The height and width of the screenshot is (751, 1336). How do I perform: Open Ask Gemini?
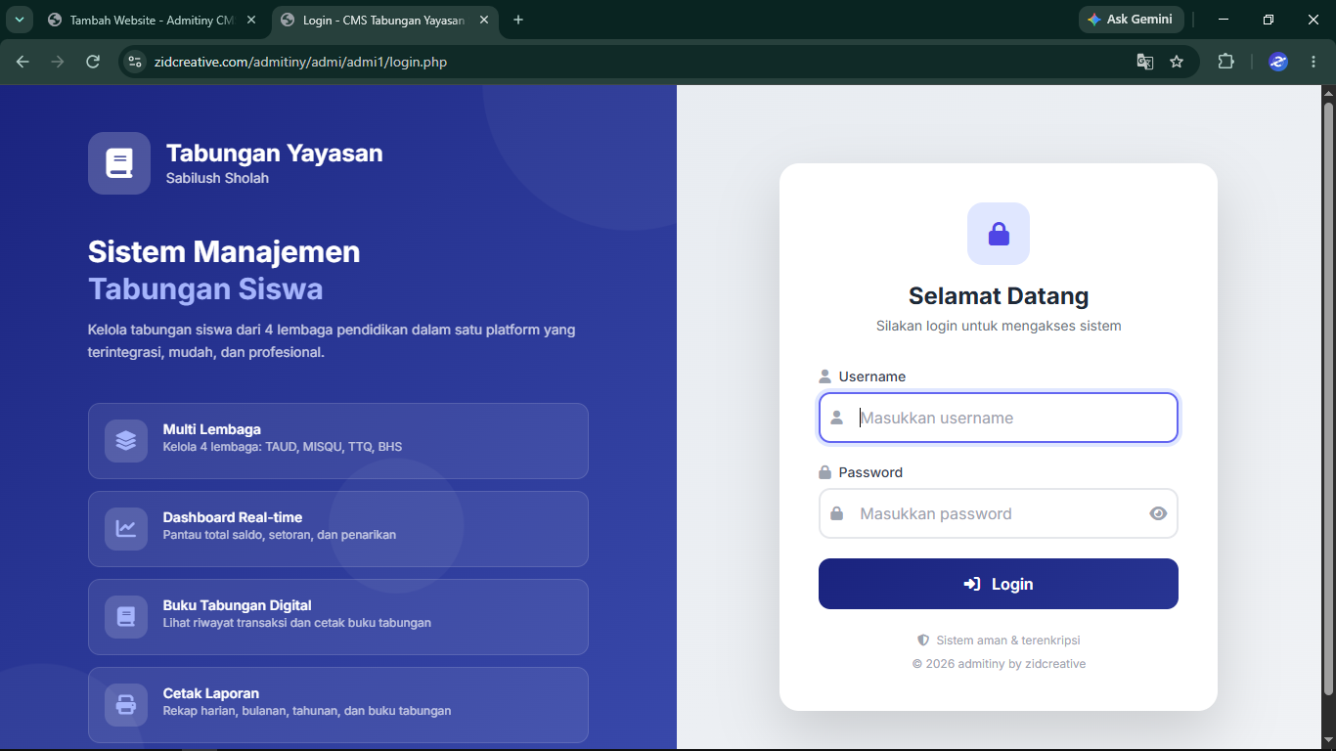[x=1131, y=20]
